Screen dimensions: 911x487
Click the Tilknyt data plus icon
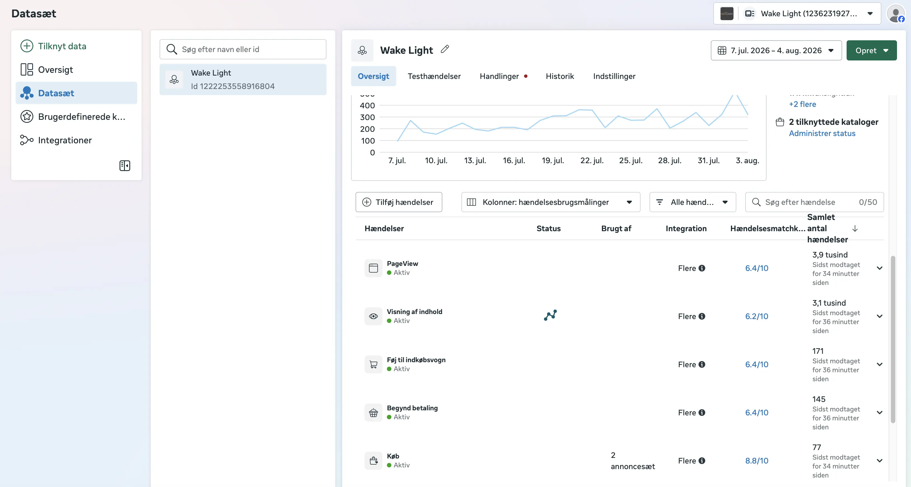pyautogui.click(x=27, y=46)
